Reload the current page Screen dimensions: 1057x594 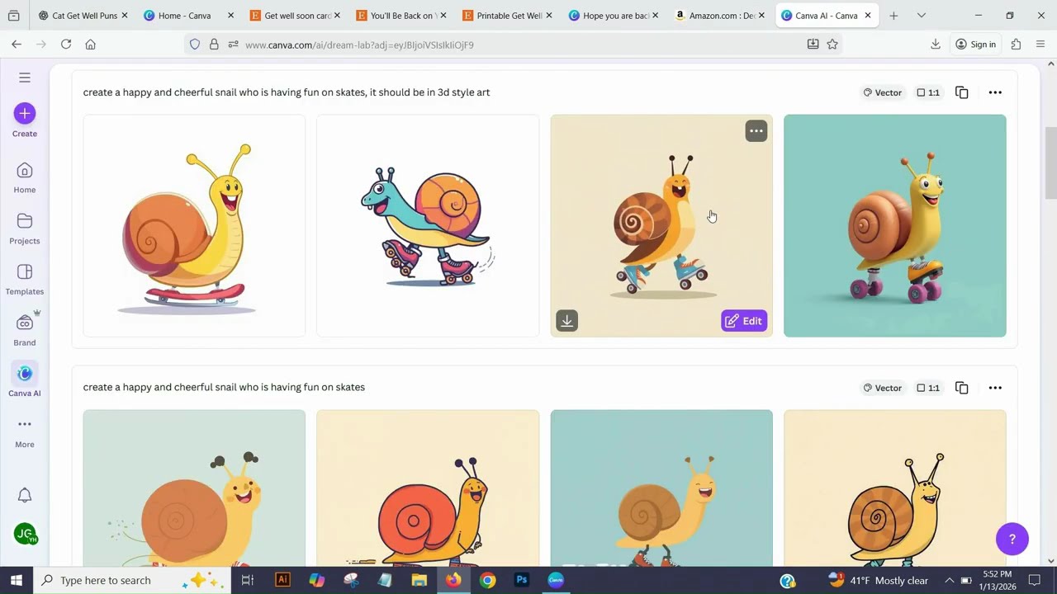pyautogui.click(x=66, y=45)
